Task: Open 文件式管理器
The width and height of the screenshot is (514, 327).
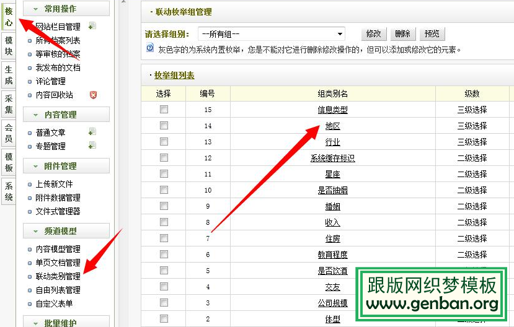Action: click(x=58, y=211)
